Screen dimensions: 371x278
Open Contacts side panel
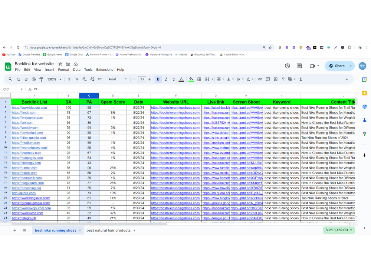[x=364, y=120]
